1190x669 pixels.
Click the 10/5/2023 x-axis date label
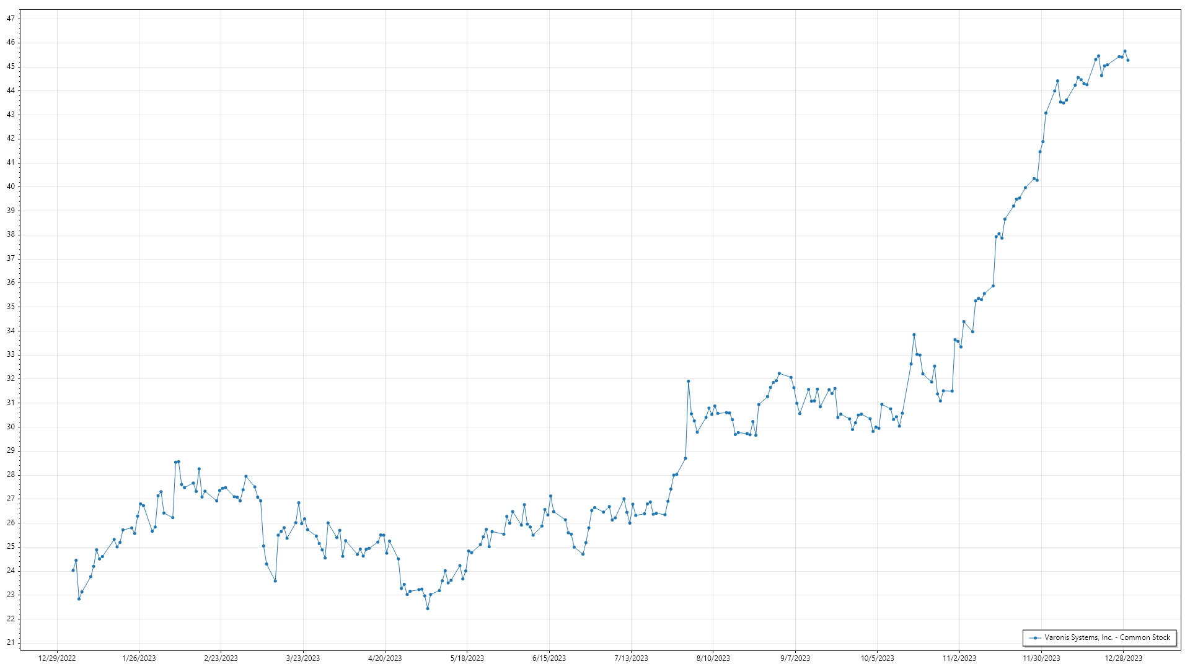pos(877,658)
